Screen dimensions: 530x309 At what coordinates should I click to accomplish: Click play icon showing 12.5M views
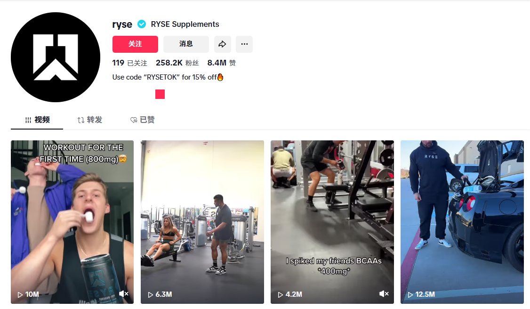(410, 295)
